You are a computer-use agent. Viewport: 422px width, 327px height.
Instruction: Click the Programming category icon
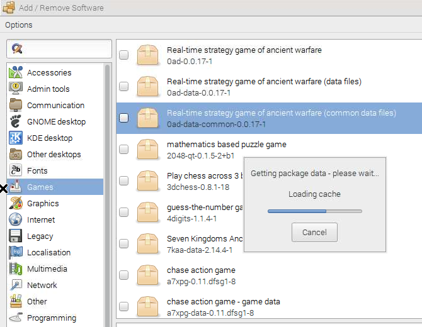pos(16,318)
